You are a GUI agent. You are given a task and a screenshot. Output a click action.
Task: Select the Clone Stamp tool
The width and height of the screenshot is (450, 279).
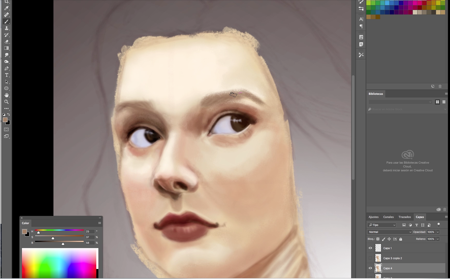(6, 28)
